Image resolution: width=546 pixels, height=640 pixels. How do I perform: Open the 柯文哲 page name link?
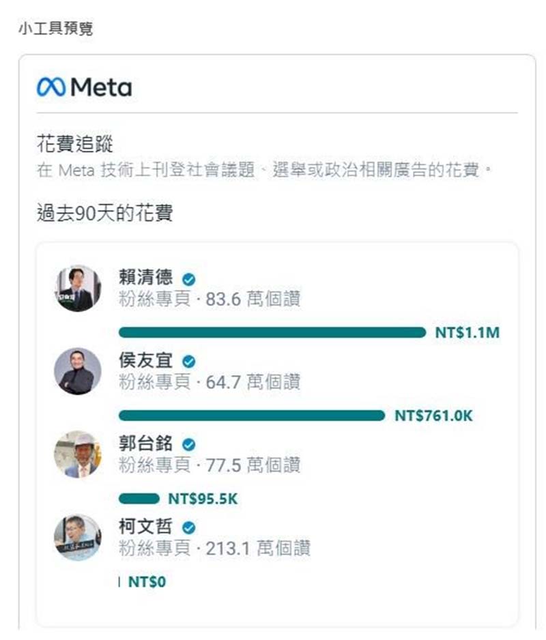[146, 527]
